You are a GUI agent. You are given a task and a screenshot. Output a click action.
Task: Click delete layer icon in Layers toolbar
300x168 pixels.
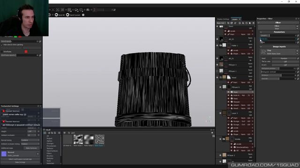pos(253,23)
